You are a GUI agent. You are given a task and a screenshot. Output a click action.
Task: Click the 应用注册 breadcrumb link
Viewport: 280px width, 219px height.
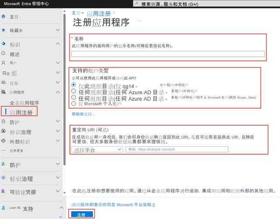click(99, 14)
